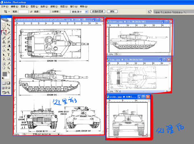Select the Eraser tool
Screen dimensions: 194x144
(4, 46)
